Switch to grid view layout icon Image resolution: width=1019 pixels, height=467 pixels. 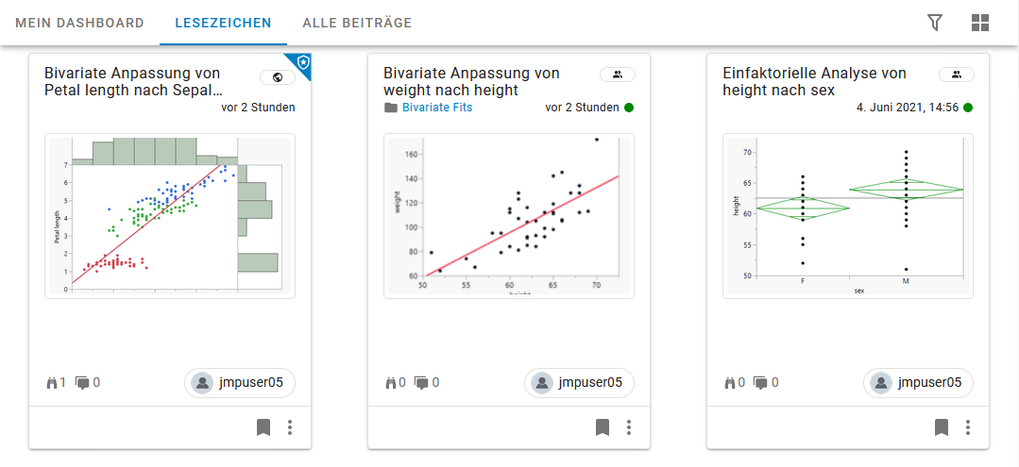coord(980,23)
